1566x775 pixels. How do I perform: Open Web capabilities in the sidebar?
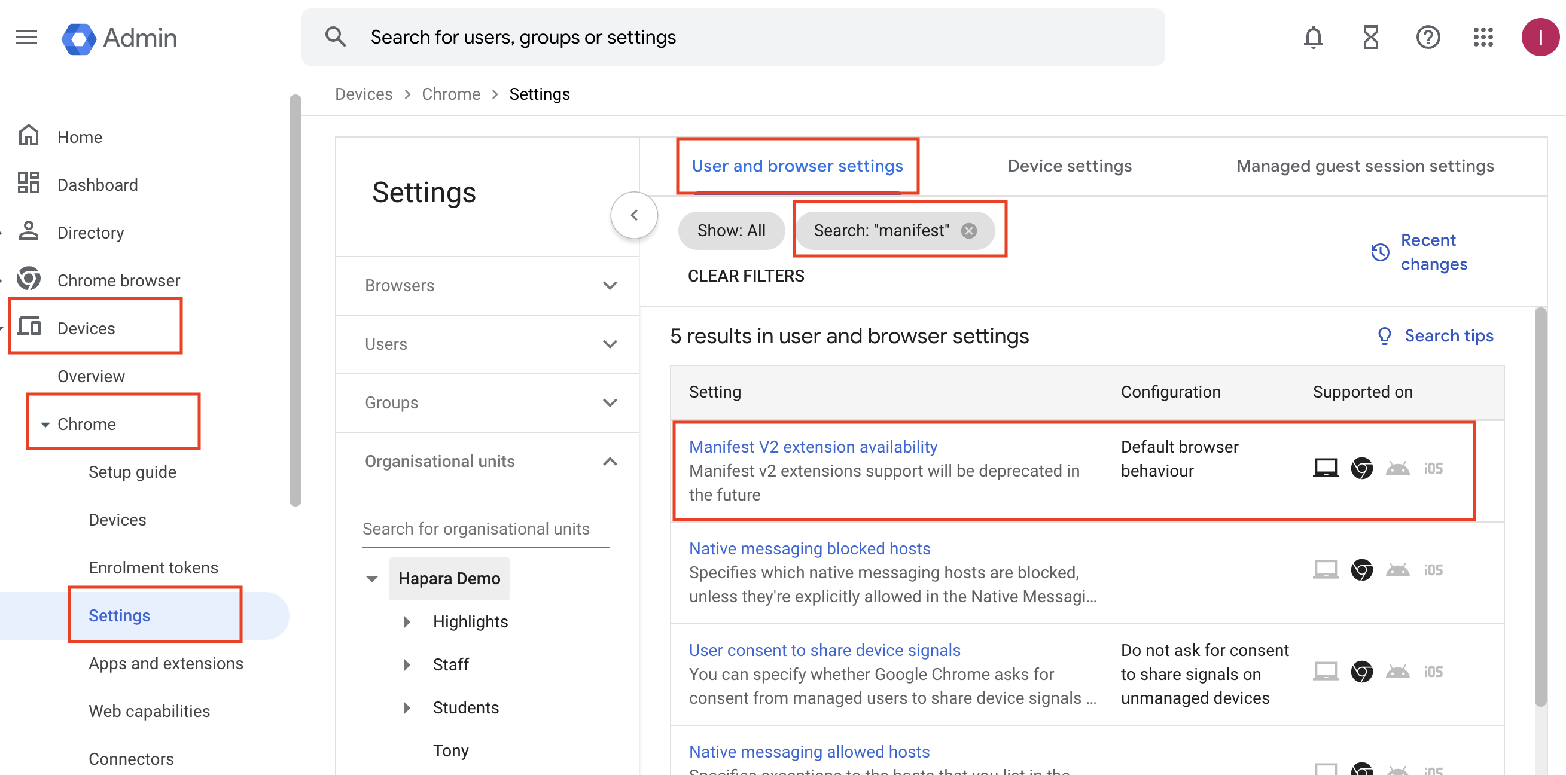(149, 711)
